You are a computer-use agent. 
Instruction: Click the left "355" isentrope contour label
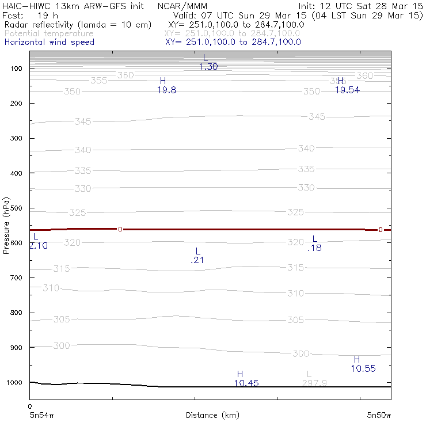pyautogui.click(x=99, y=81)
